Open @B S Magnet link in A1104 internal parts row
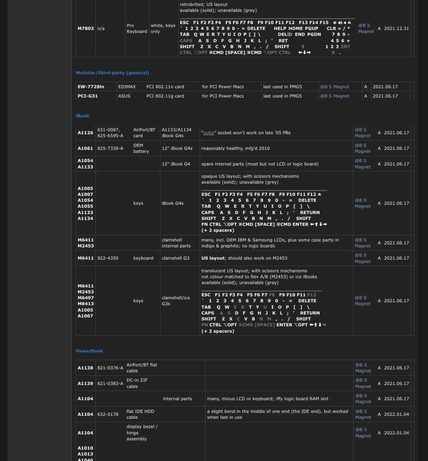 pos(363,399)
